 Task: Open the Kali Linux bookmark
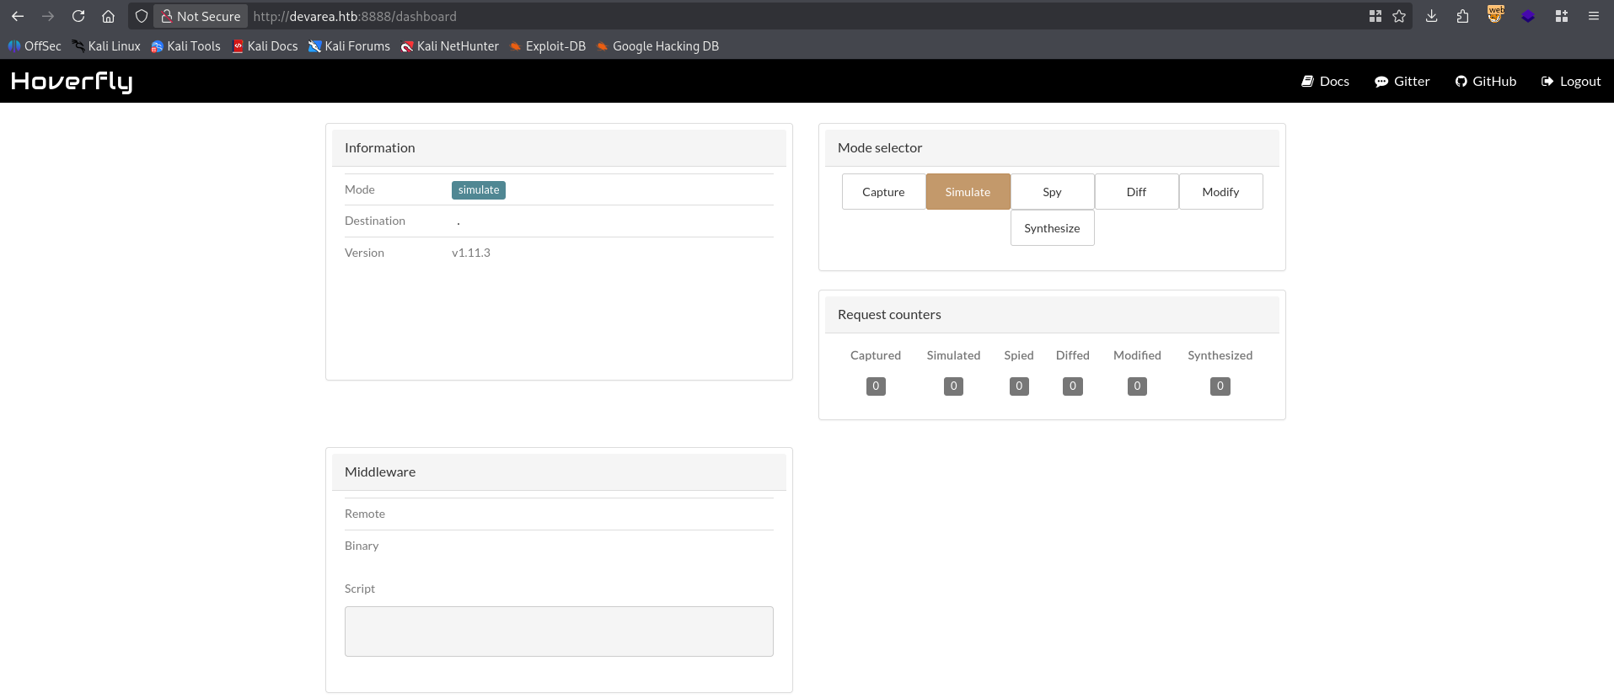(x=106, y=46)
